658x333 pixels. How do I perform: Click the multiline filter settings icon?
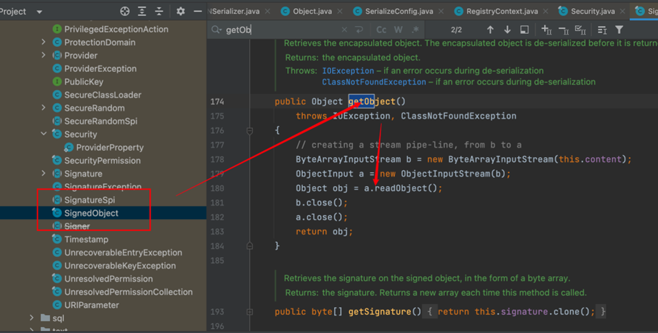602,30
